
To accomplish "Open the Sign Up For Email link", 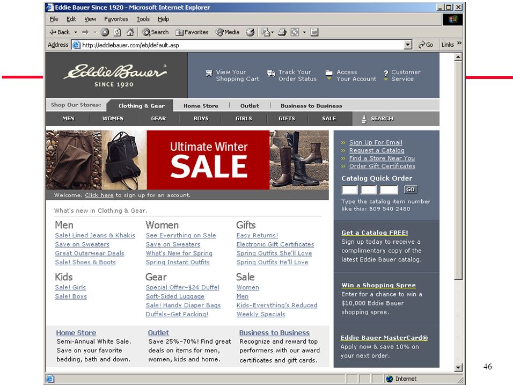I will point(376,142).
